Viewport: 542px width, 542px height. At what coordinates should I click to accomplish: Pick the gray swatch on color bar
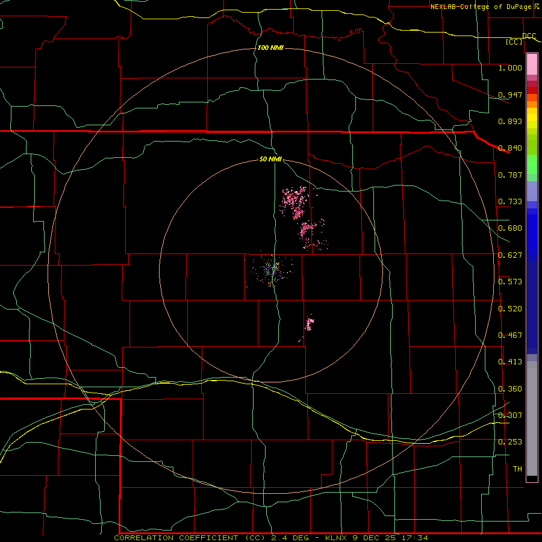[532, 419]
